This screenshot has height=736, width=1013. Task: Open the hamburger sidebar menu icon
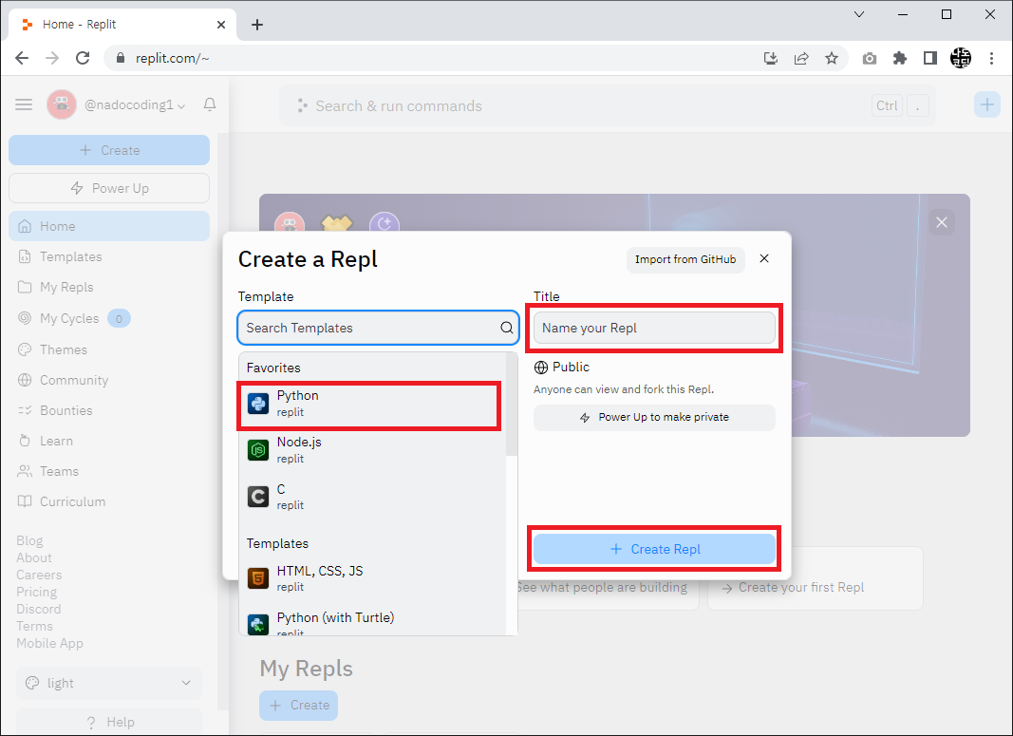24,104
